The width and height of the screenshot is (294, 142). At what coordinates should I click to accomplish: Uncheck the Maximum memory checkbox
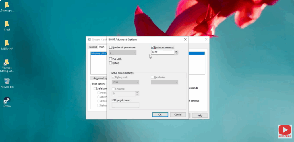click(152, 48)
